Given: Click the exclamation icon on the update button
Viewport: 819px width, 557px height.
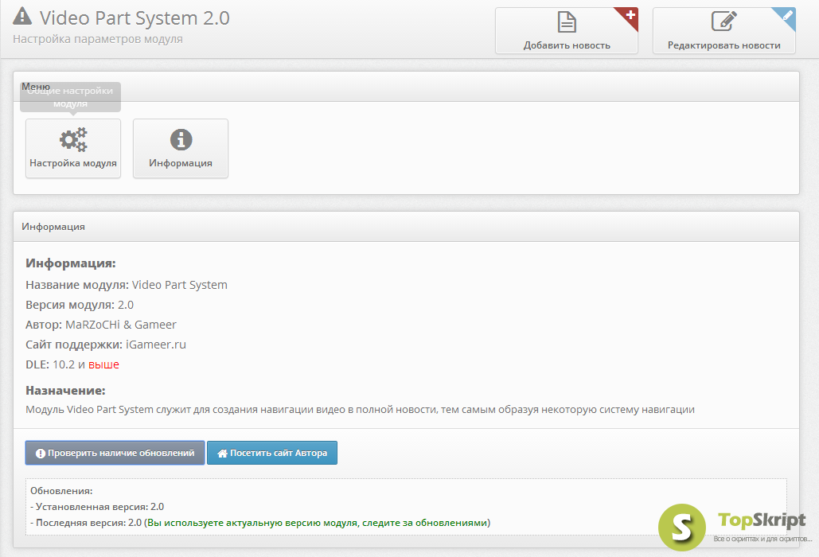Looking at the screenshot, I should (41, 453).
